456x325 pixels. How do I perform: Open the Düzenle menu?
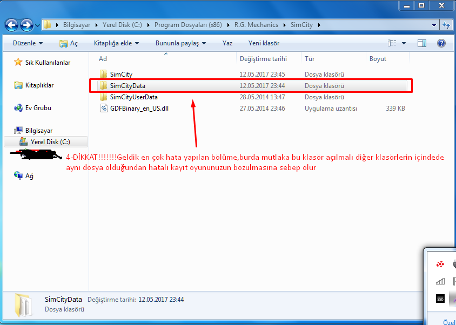28,43
